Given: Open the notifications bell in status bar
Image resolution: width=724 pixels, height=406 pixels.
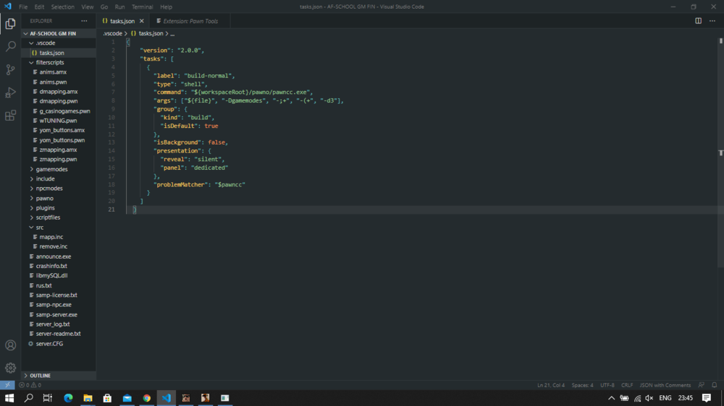Looking at the screenshot, I should (715, 385).
